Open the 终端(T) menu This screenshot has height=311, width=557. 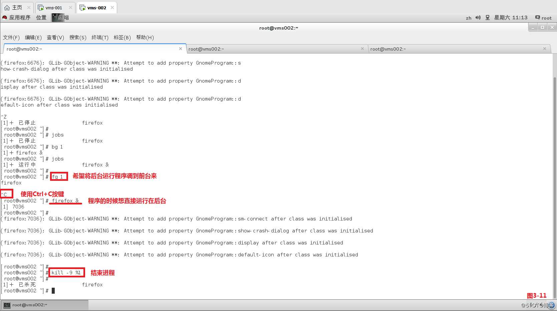click(x=100, y=37)
